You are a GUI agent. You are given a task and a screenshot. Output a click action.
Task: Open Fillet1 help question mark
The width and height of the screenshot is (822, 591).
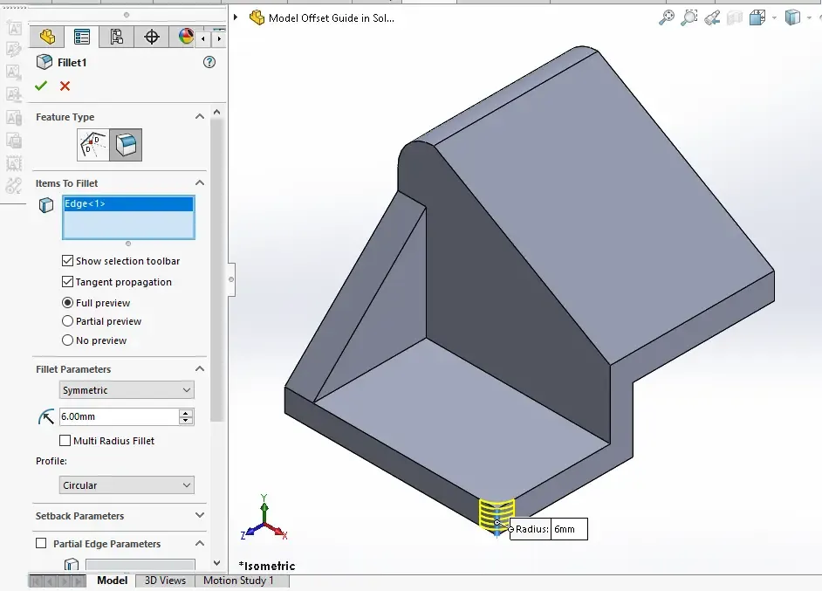coord(209,62)
